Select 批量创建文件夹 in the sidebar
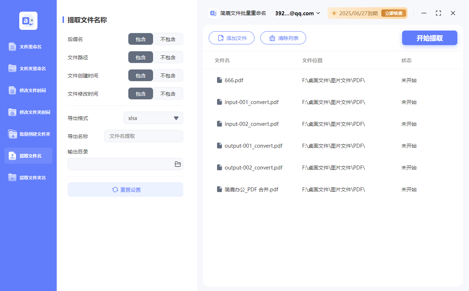The image size is (469, 291). pyautogui.click(x=28, y=134)
